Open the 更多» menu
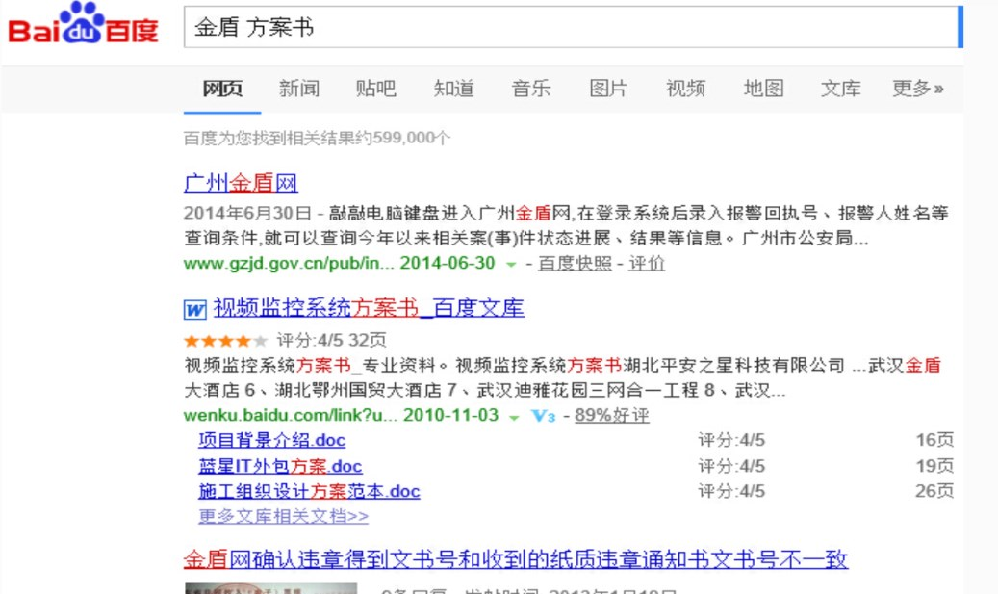The width and height of the screenshot is (998, 594). (918, 88)
